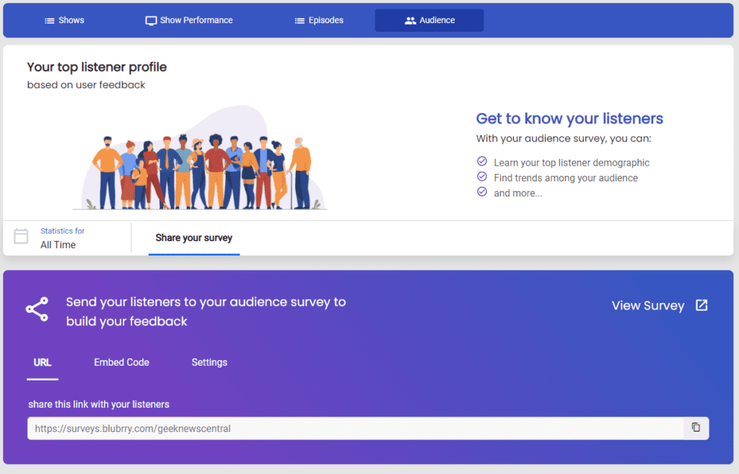Click the checkmark beside and more...
The height and width of the screenshot is (474, 739).
point(481,191)
